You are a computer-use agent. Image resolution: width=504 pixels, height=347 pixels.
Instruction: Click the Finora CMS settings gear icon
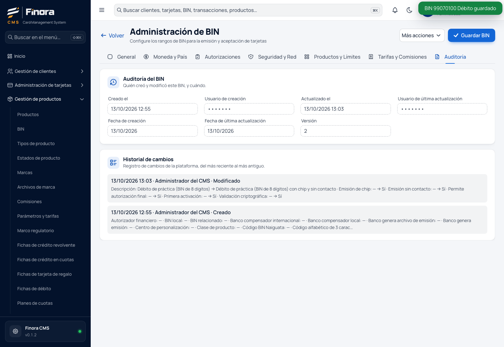pos(15,331)
